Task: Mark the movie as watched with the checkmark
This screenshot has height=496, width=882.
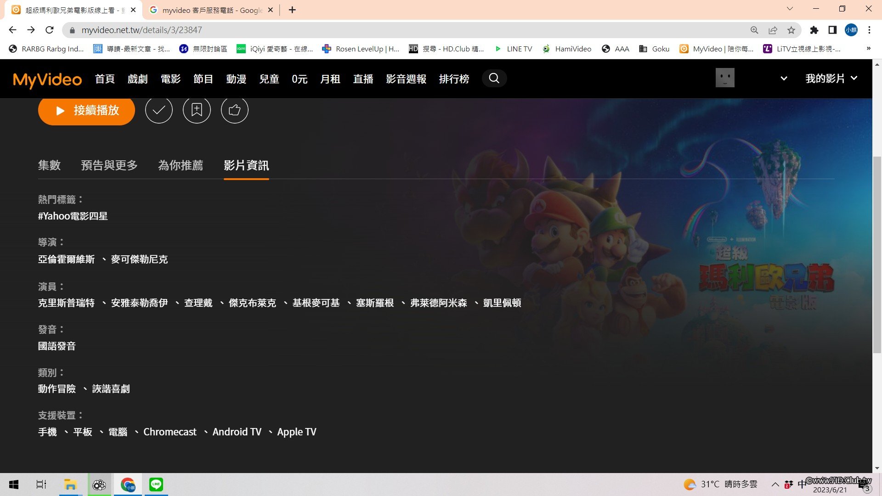Action: coord(159,110)
